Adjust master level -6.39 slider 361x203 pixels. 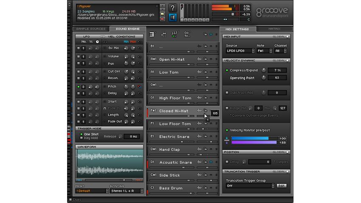point(225,14)
